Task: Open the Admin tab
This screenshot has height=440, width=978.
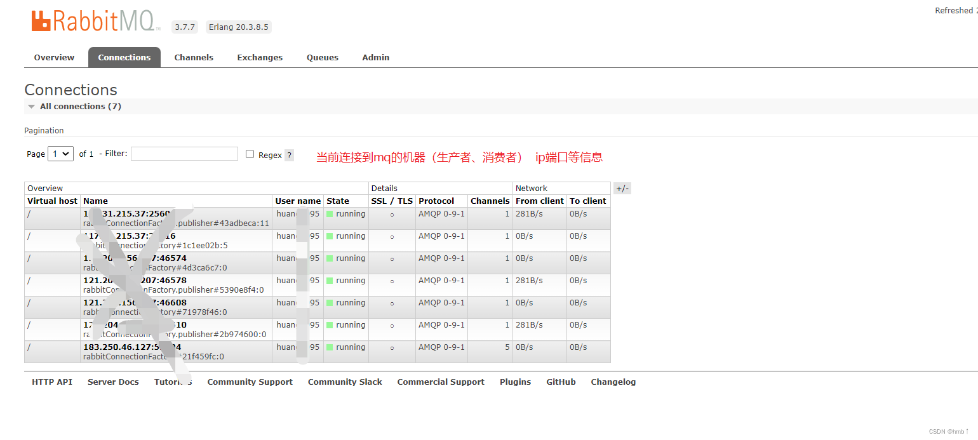Action: pyautogui.click(x=376, y=57)
